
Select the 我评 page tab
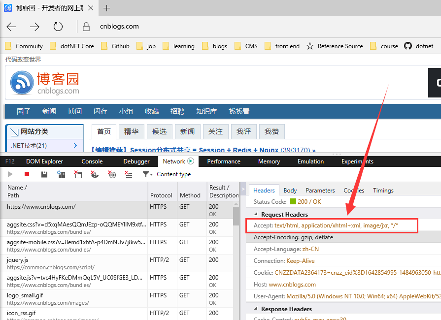[243, 131]
